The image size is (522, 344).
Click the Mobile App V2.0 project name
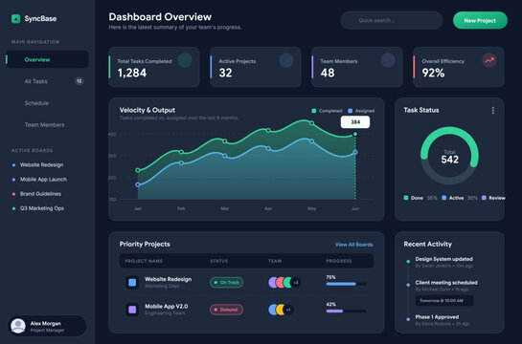(166, 307)
